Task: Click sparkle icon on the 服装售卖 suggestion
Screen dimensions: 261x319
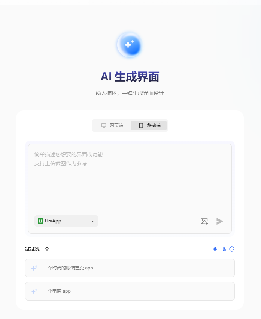Action: point(34,268)
